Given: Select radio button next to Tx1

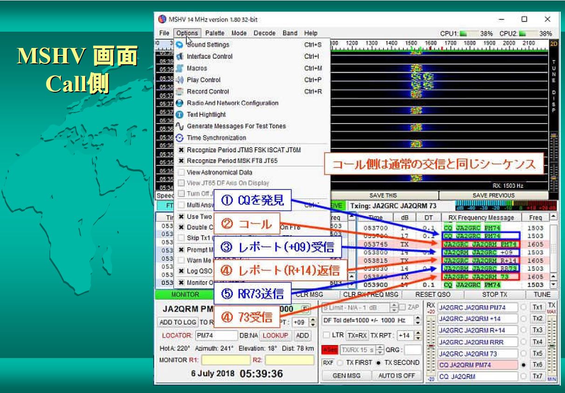Looking at the screenshot, I should (523, 308).
